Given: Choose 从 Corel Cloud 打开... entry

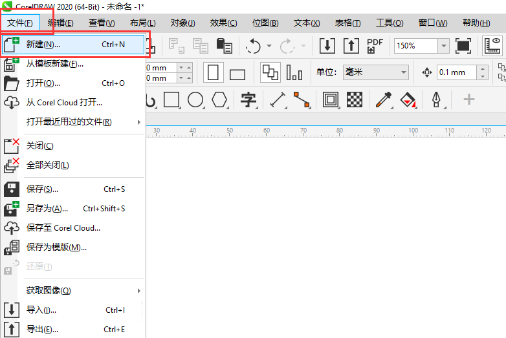Looking at the screenshot, I should coord(73,103).
